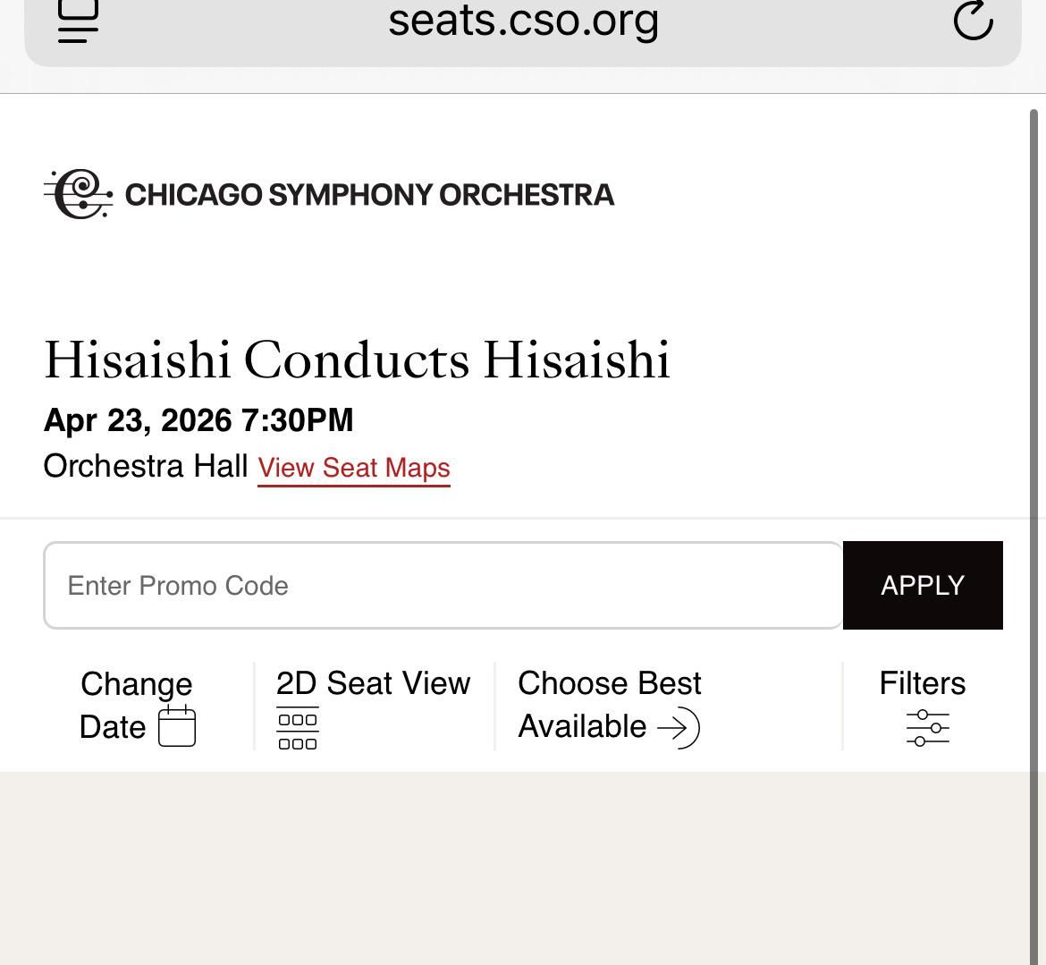Click the calendar icon beside Change Date
The width and height of the screenshot is (1046, 965).
(x=177, y=726)
